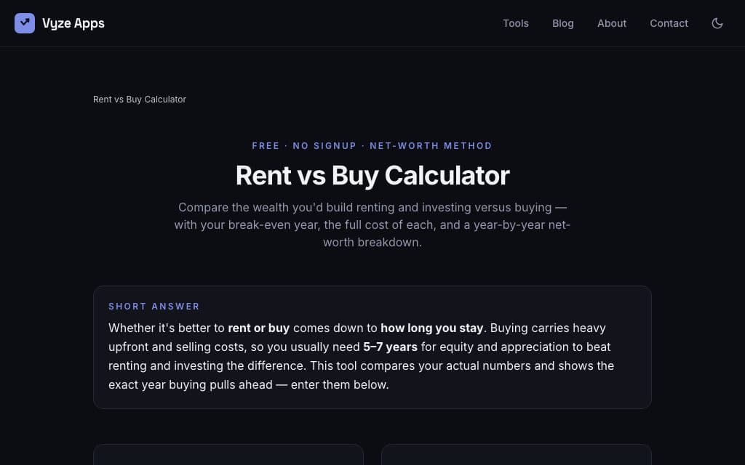The image size is (745, 465).
Task: Toggle dark mode with the moon icon
Action: coord(717,23)
